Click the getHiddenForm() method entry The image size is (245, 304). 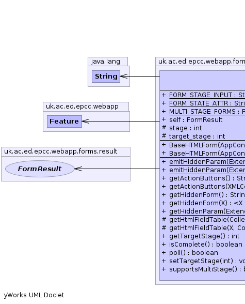click(x=203, y=194)
